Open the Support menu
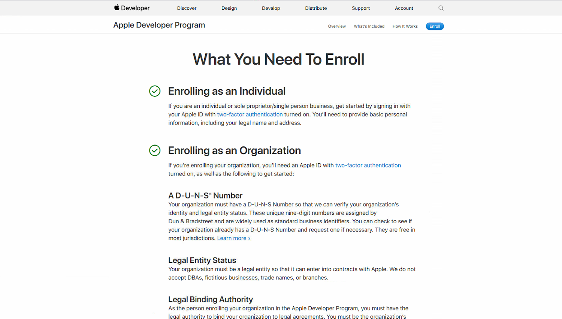This screenshot has height=319, width=562. pos(361,8)
